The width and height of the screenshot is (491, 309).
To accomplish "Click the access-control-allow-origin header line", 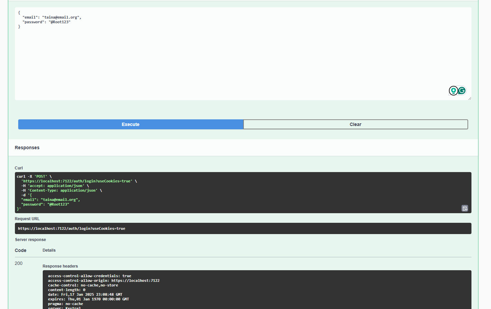I will pos(104,280).
